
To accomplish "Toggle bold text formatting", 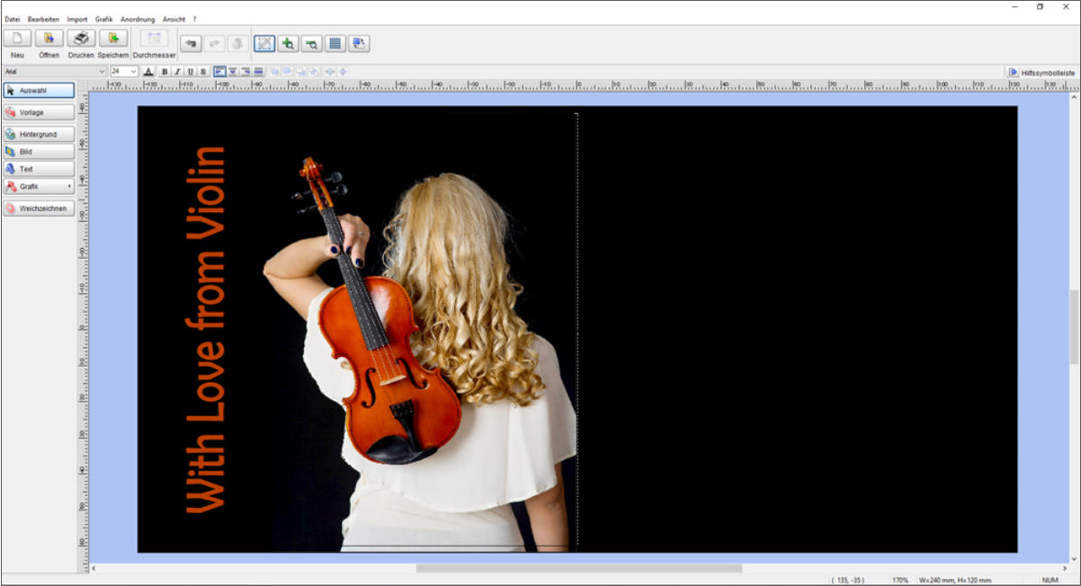I will click(165, 71).
